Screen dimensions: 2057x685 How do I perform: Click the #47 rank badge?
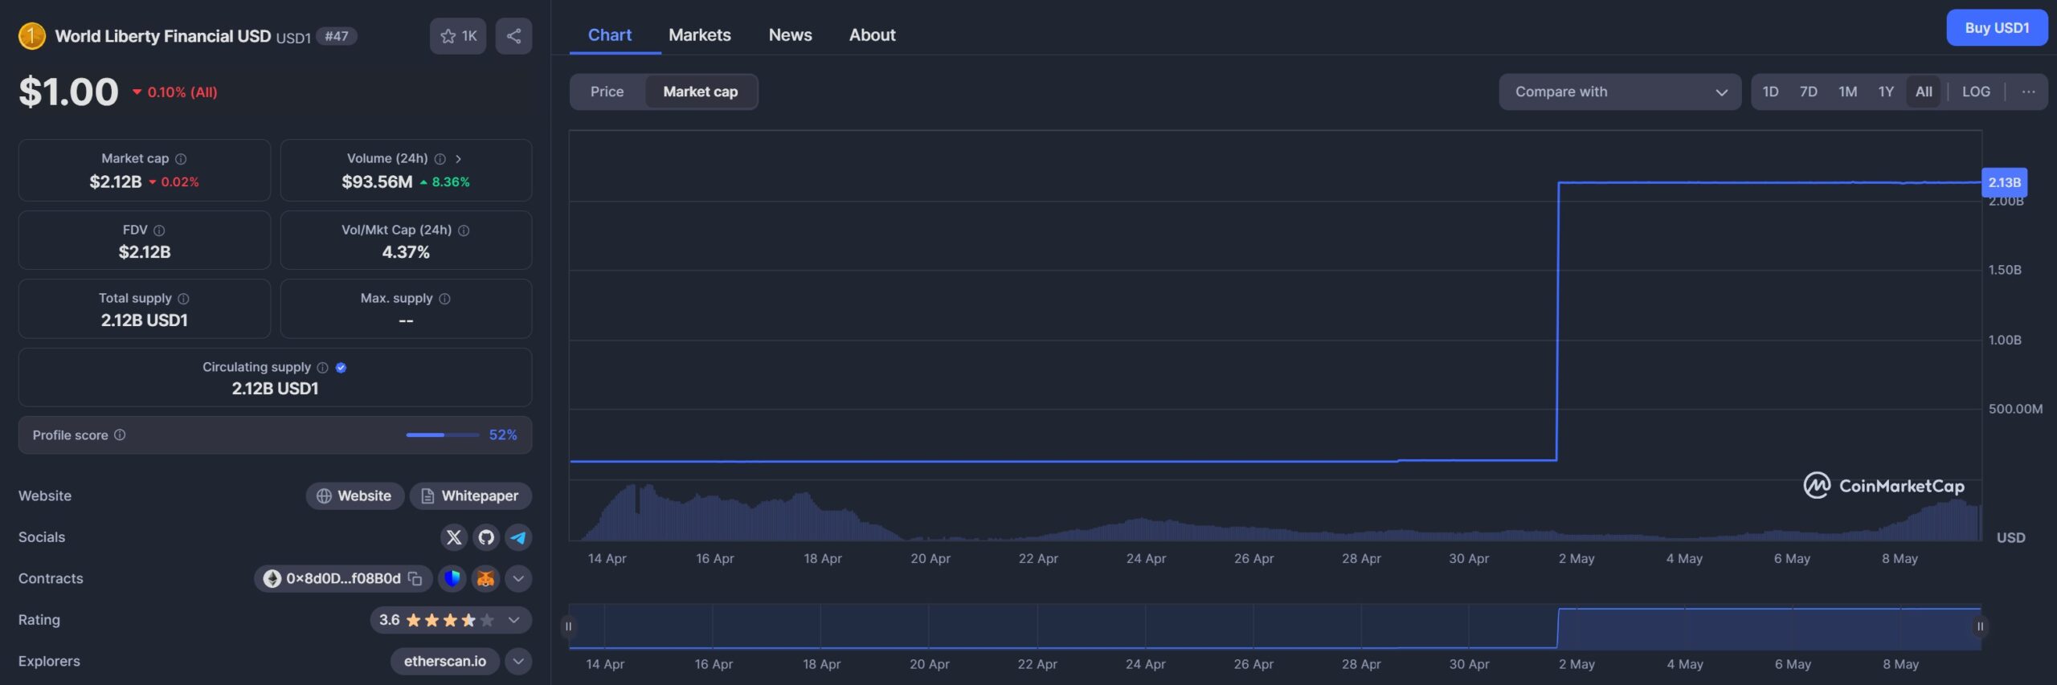point(337,36)
